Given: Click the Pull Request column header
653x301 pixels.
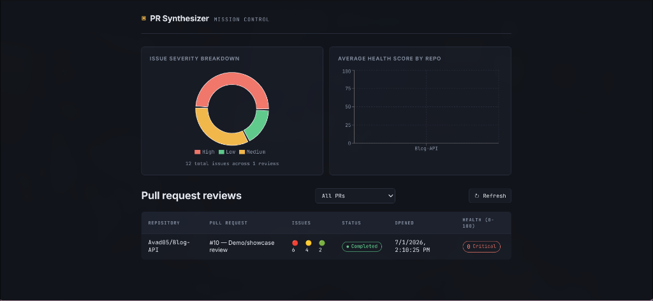Looking at the screenshot, I should pos(228,223).
